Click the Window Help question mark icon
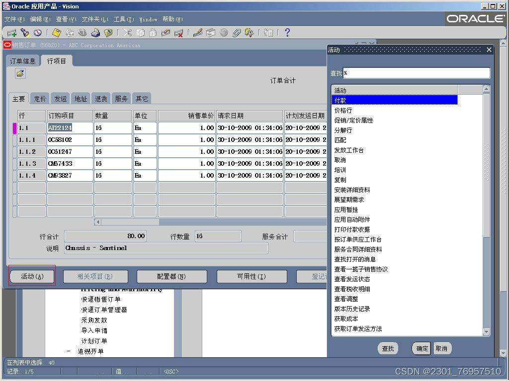 [287, 33]
